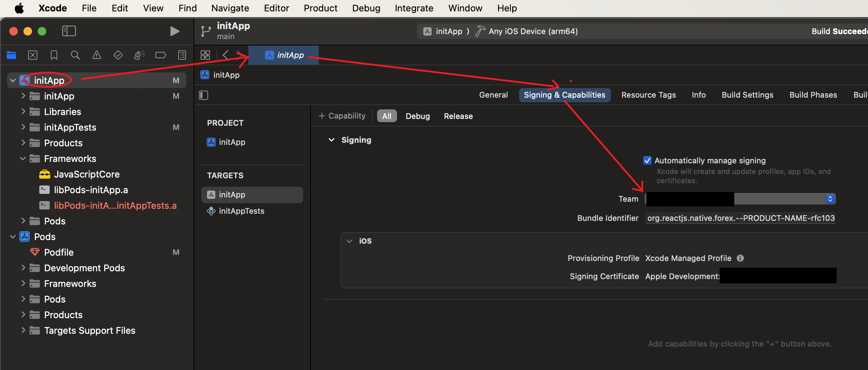Click the Provisioning Profile info icon

tap(740, 258)
